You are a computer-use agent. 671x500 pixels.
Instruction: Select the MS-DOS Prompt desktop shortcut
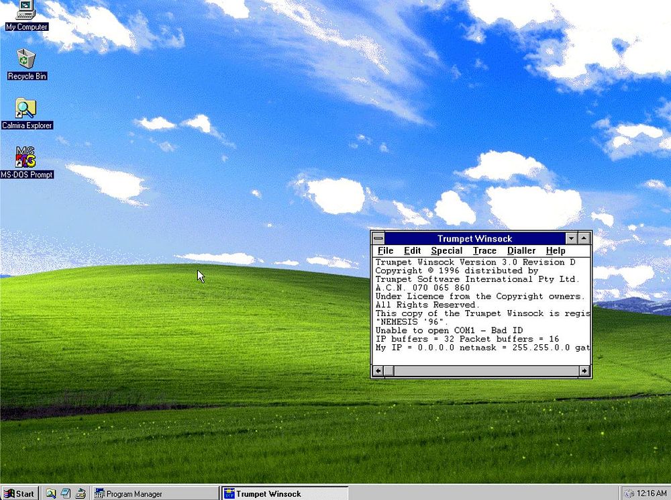pyautogui.click(x=27, y=162)
